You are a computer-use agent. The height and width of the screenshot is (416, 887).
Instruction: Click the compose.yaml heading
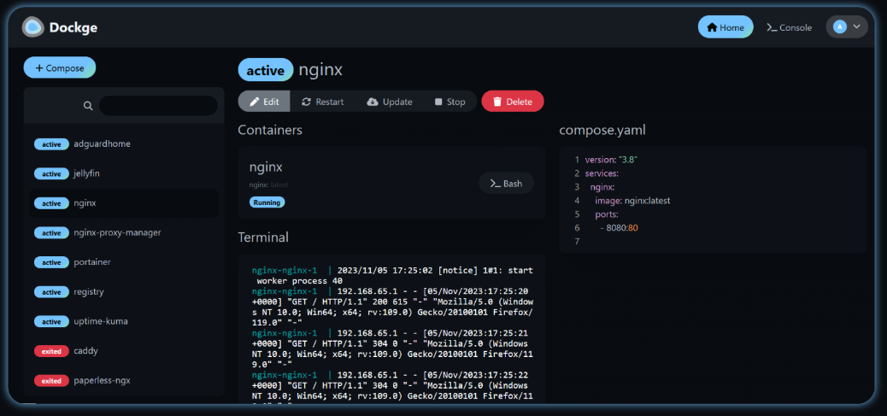pyautogui.click(x=602, y=131)
